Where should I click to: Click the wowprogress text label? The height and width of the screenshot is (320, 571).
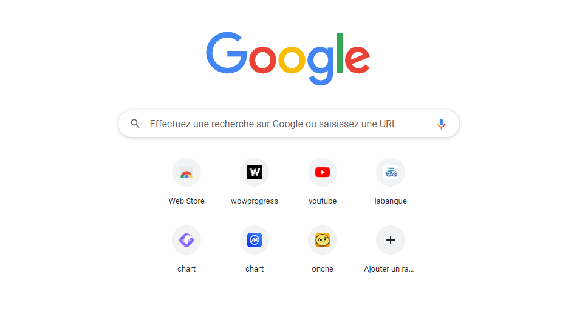click(255, 201)
